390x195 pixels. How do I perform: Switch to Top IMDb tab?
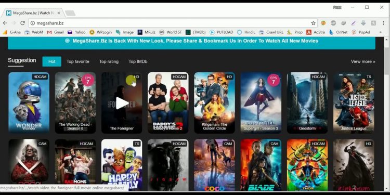(138, 61)
